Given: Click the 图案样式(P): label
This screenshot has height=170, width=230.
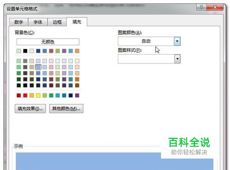Looking at the screenshot, I should (x=130, y=50).
